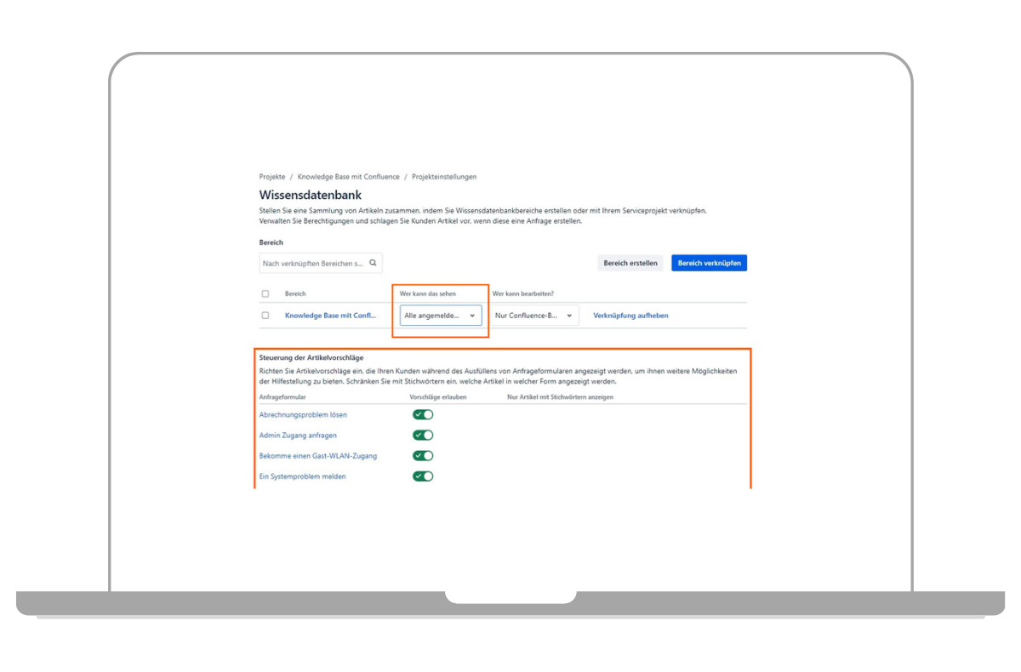Turn off suggestions for Gast-WLAN-Zugang form

pyautogui.click(x=423, y=455)
